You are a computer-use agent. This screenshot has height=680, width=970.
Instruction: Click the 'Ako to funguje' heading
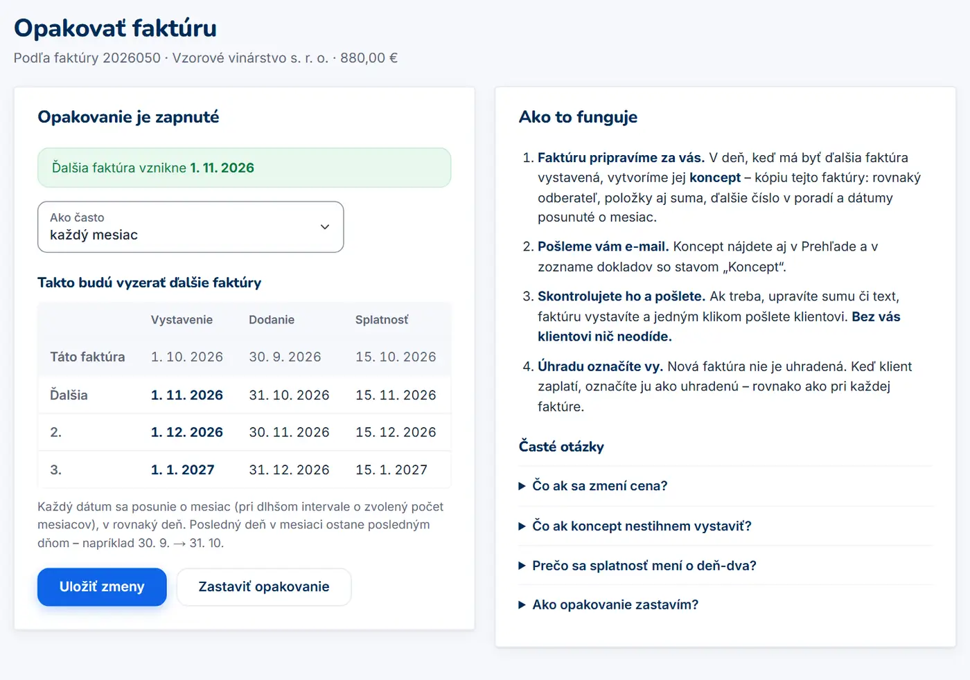point(578,117)
